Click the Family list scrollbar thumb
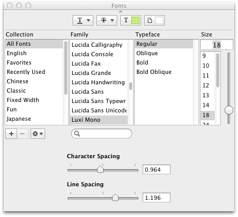Screen dimensions: 238x217 131,86
